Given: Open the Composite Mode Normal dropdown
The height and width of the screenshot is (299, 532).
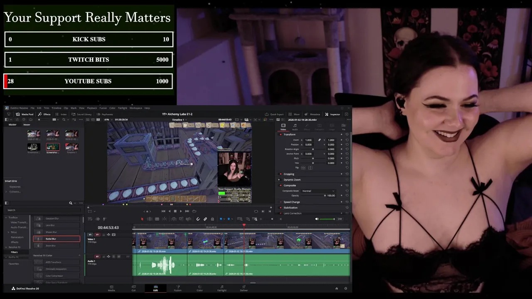Looking at the screenshot, I should [x=318, y=191].
